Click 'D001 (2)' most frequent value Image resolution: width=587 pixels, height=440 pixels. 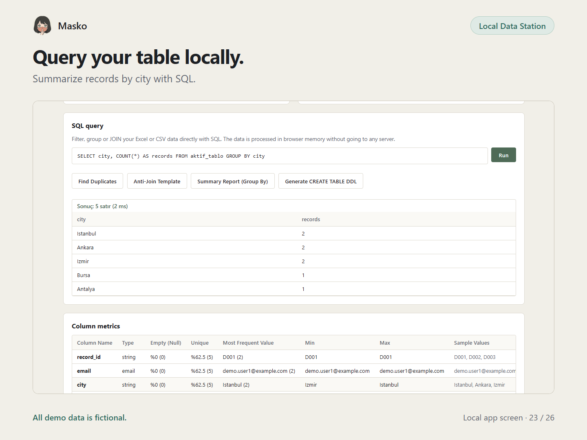click(x=233, y=357)
